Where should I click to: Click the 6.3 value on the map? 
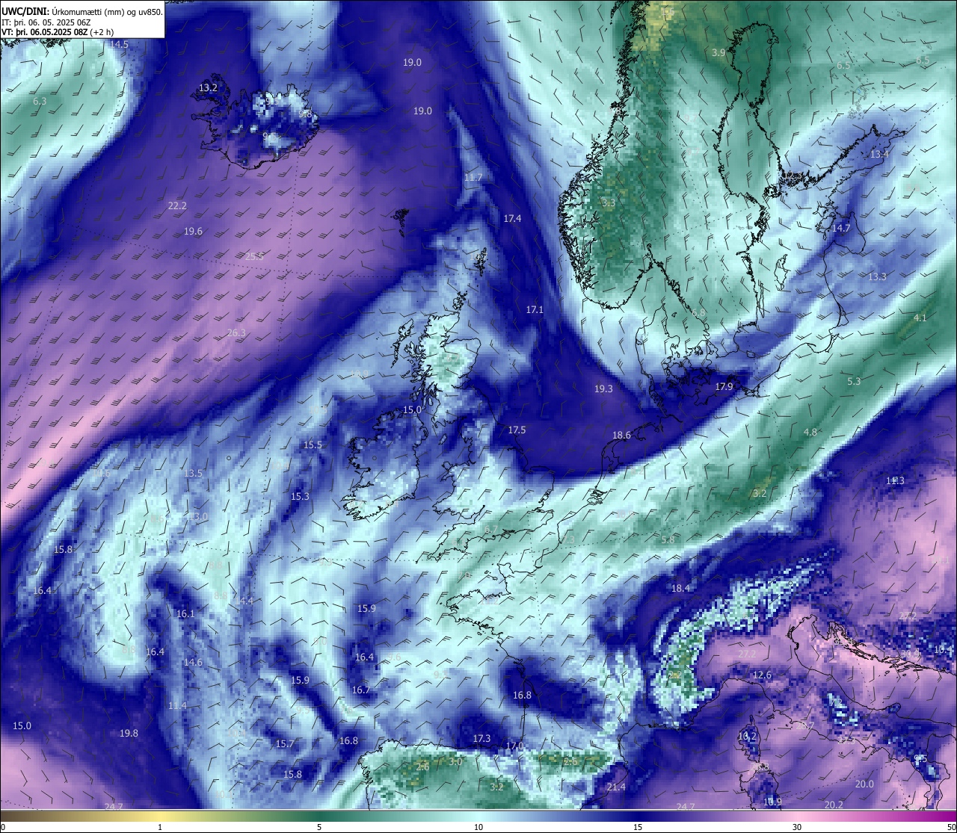point(40,101)
